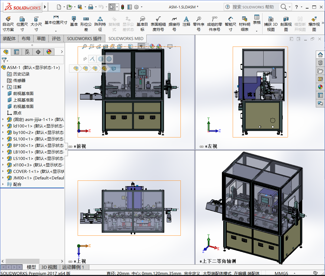The width and height of the screenshot is (325, 276).
Task: Open the Design Library task pane
Action: 320,63
